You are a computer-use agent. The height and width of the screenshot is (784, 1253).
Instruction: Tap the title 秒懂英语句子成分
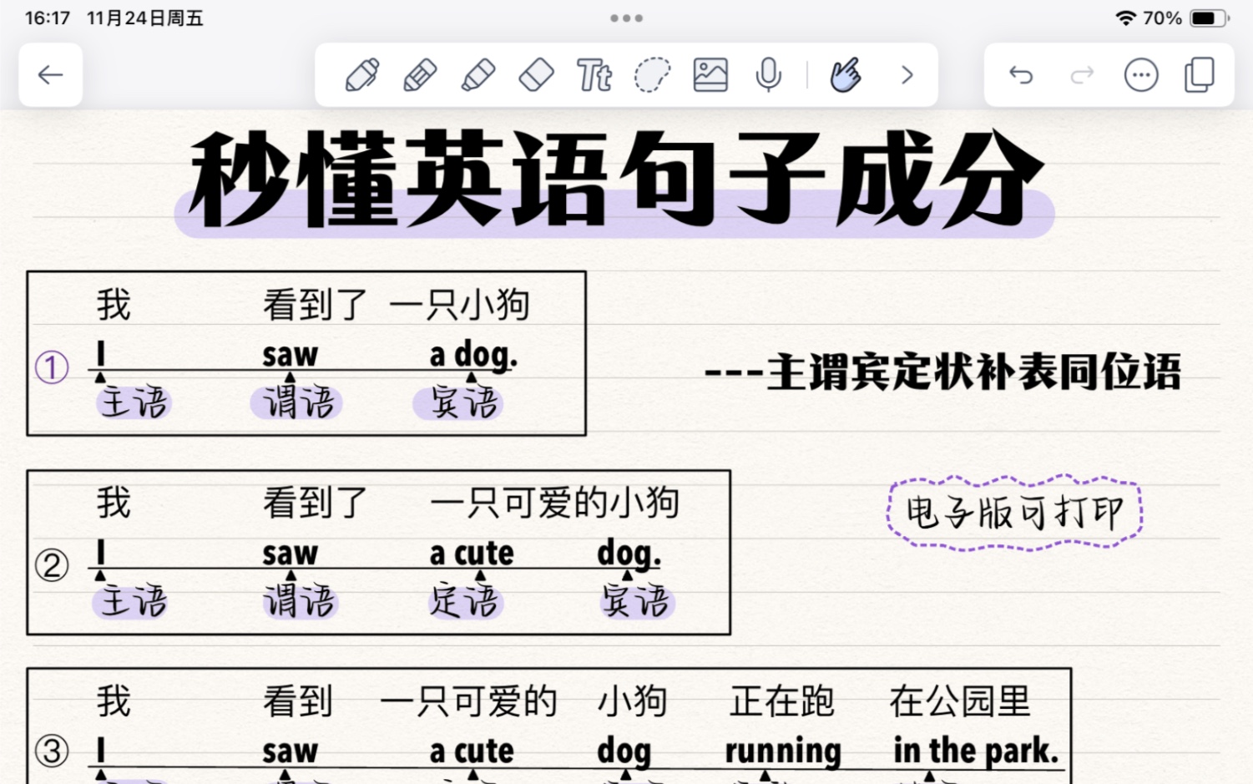(616, 180)
